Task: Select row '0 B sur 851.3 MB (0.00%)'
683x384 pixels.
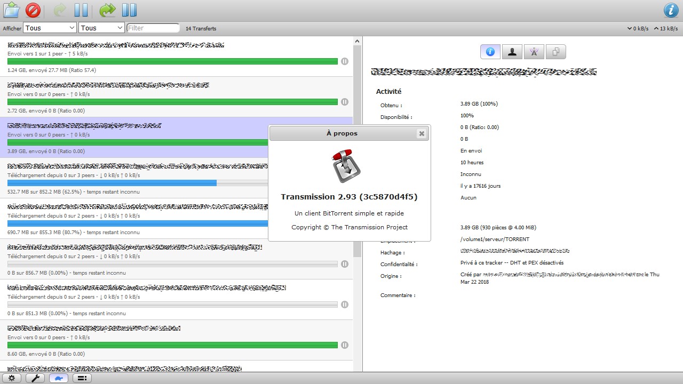Action: tap(176, 300)
